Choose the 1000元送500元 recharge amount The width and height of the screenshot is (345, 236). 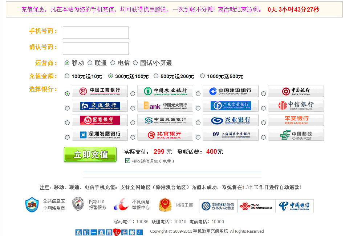(202, 76)
